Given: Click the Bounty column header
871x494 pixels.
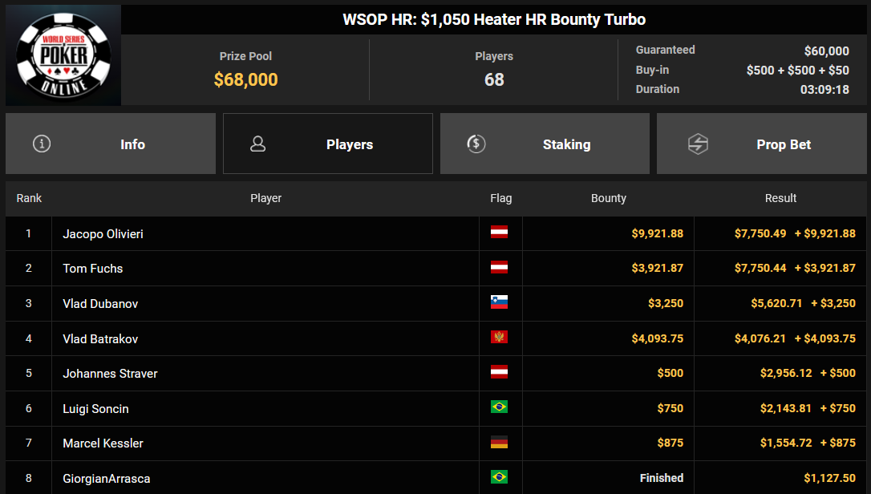Looking at the screenshot, I should [x=608, y=198].
